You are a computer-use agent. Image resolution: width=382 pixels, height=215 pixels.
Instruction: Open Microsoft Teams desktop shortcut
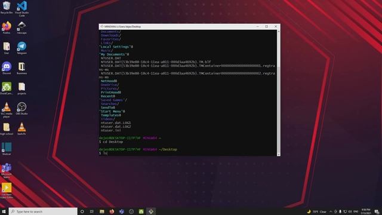pos(7,171)
